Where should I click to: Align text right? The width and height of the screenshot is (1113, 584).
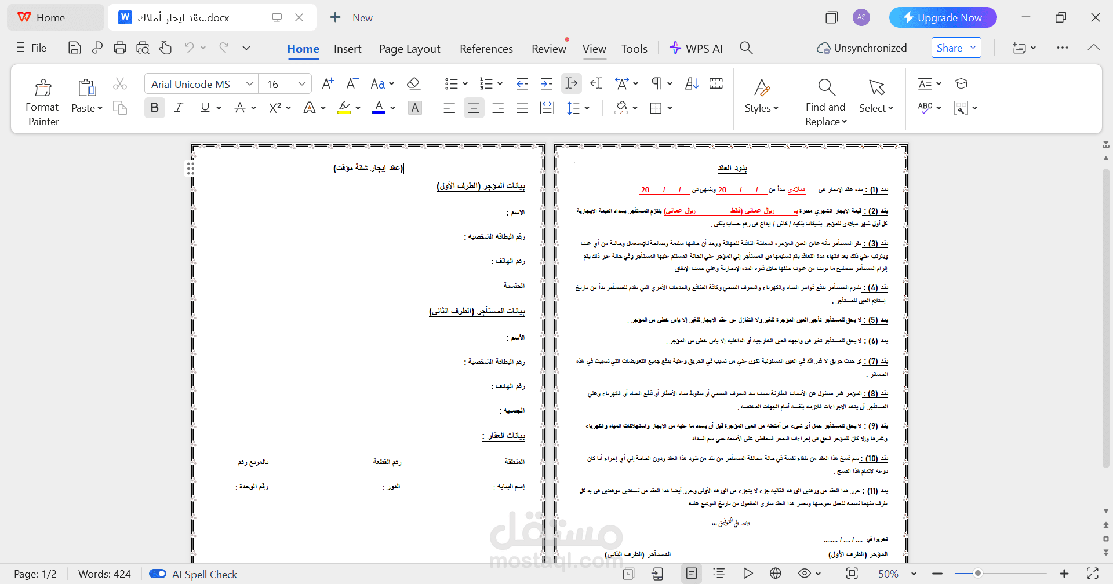[498, 108]
